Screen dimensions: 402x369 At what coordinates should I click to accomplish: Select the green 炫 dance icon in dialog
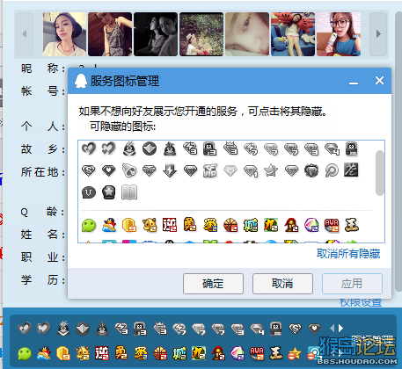[x=271, y=225]
